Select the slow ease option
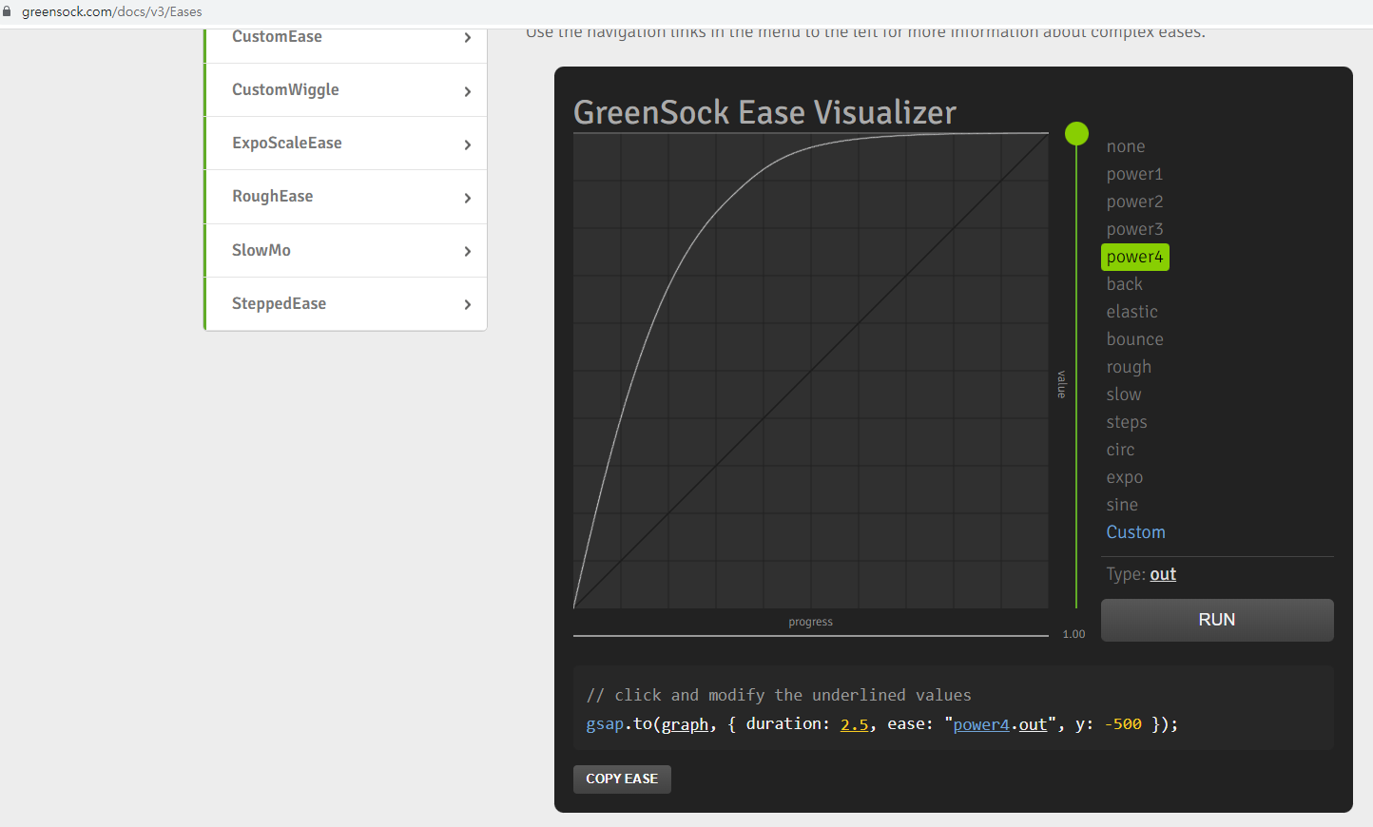The height and width of the screenshot is (827, 1373). pyautogui.click(x=1124, y=394)
